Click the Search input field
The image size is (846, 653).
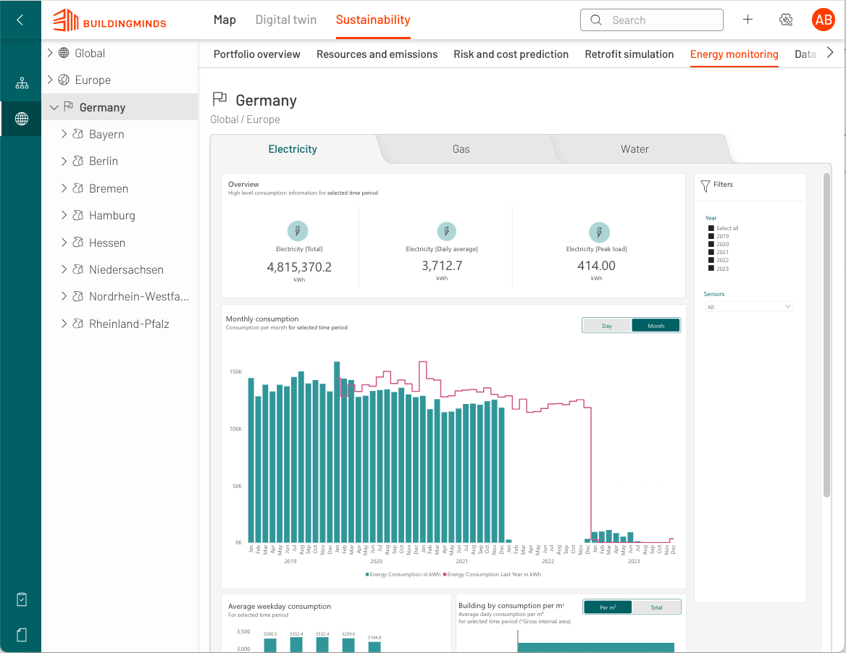click(x=652, y=20)
